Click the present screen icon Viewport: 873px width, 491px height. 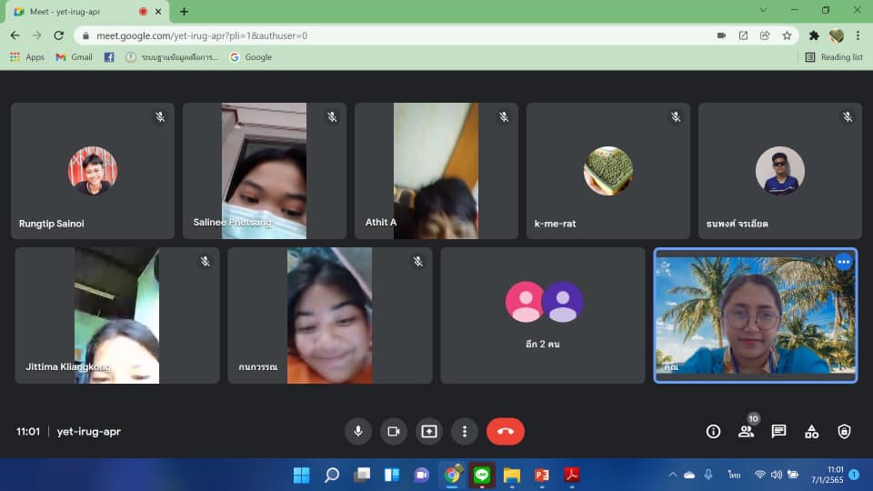click(x=429, y=431)
